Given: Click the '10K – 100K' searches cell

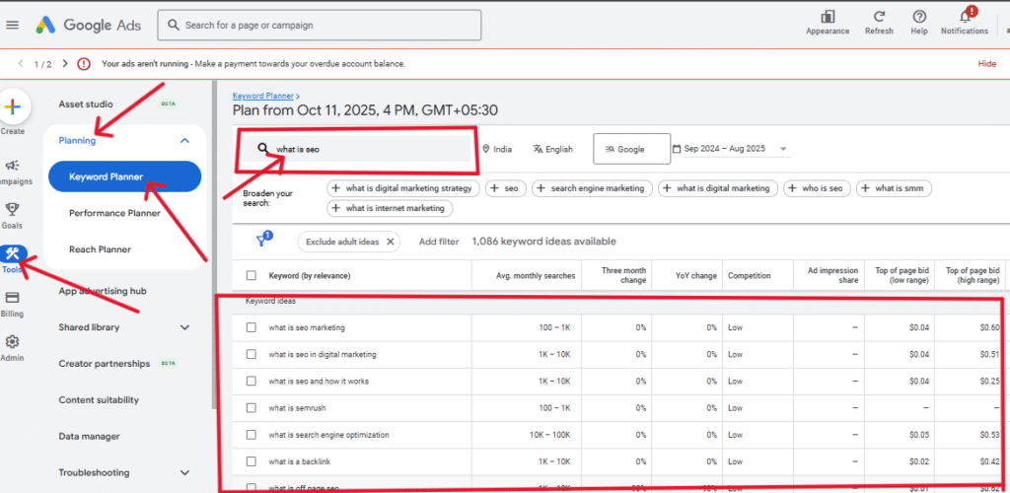Looking at the screenshot, I should 550,435.
